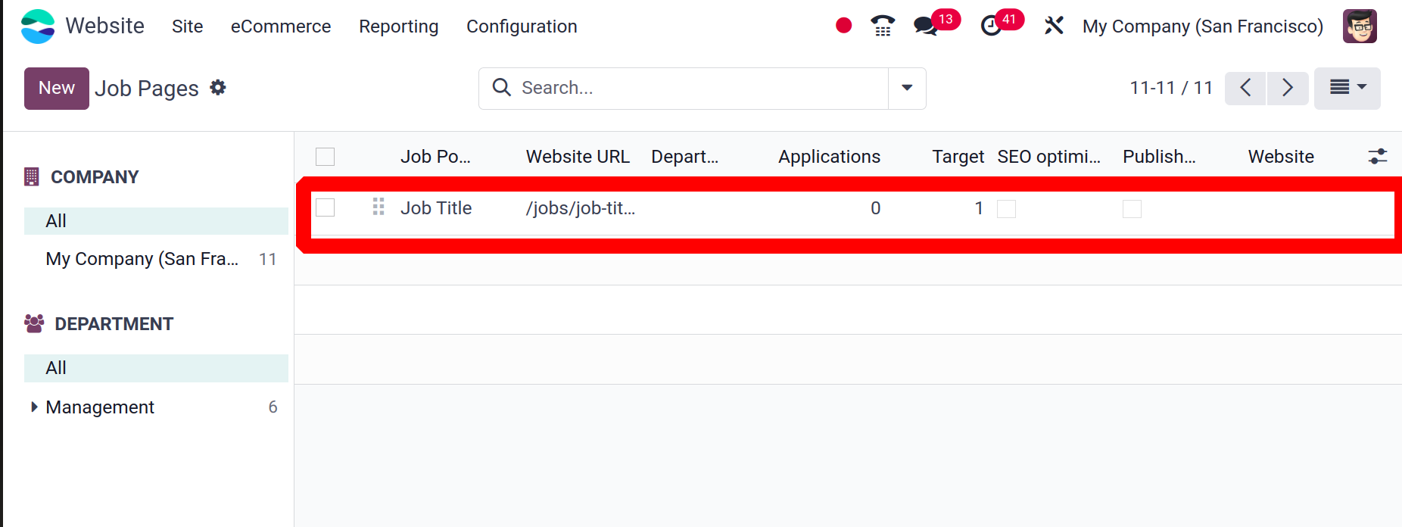Open the developer tools wrench icon
Image resolution: width=1402 pixels, height=527 pixels.
(1054, 26)
